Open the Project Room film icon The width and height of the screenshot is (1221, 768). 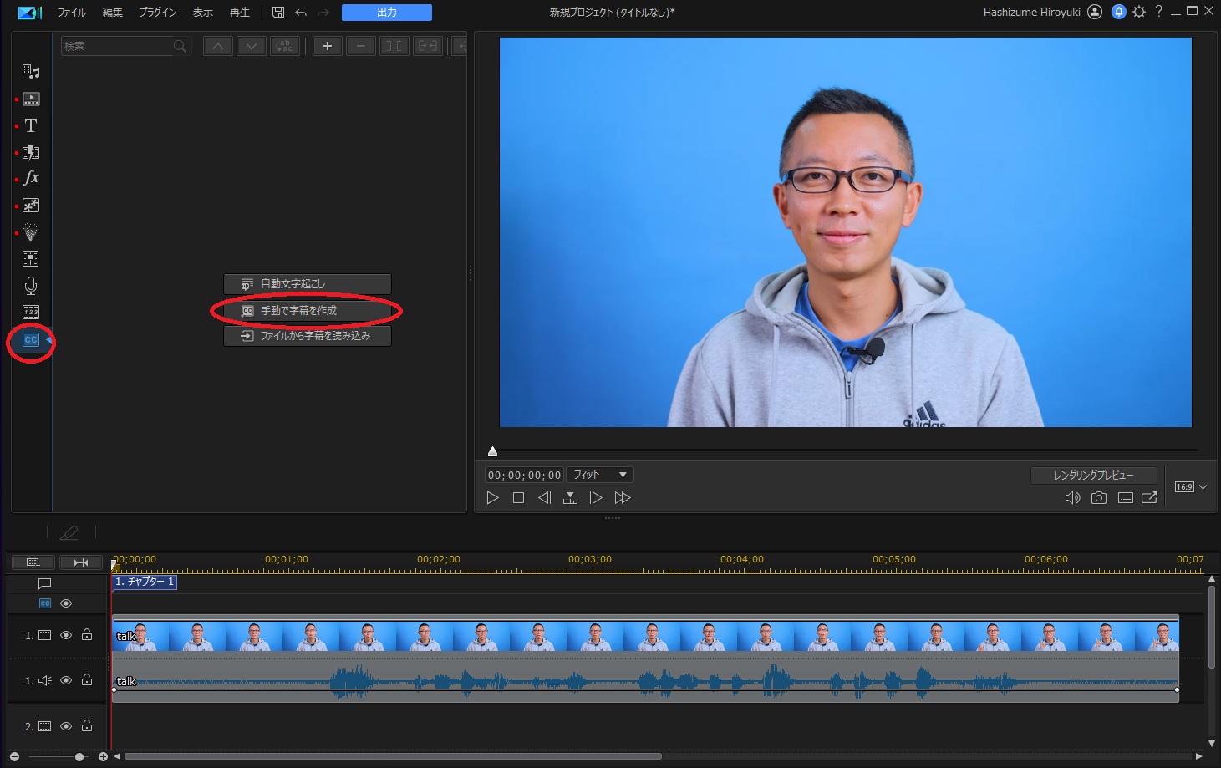pos(31,99)
